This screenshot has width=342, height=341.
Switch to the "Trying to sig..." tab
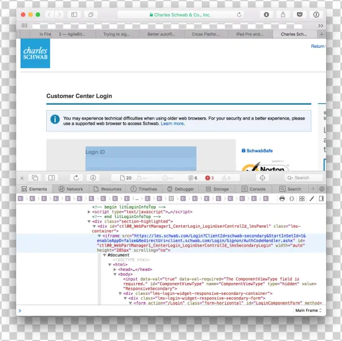pyautogui.click(x=116, y=34)
